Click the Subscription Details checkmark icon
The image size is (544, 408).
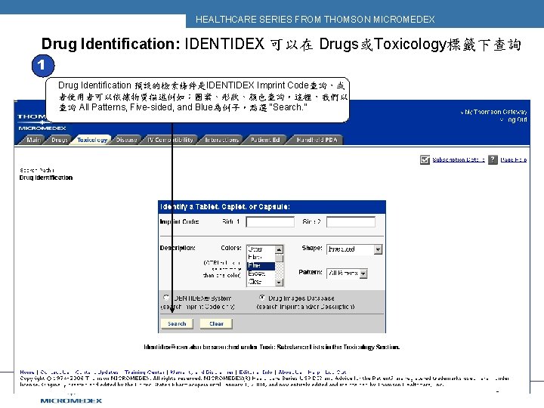pyautogui.click(x=425, y=159)
